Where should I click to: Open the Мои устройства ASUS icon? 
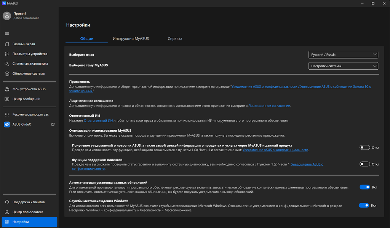7,89
